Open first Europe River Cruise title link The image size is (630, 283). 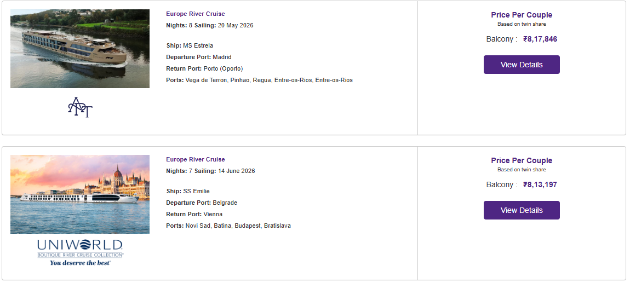[x=195, y=14]
